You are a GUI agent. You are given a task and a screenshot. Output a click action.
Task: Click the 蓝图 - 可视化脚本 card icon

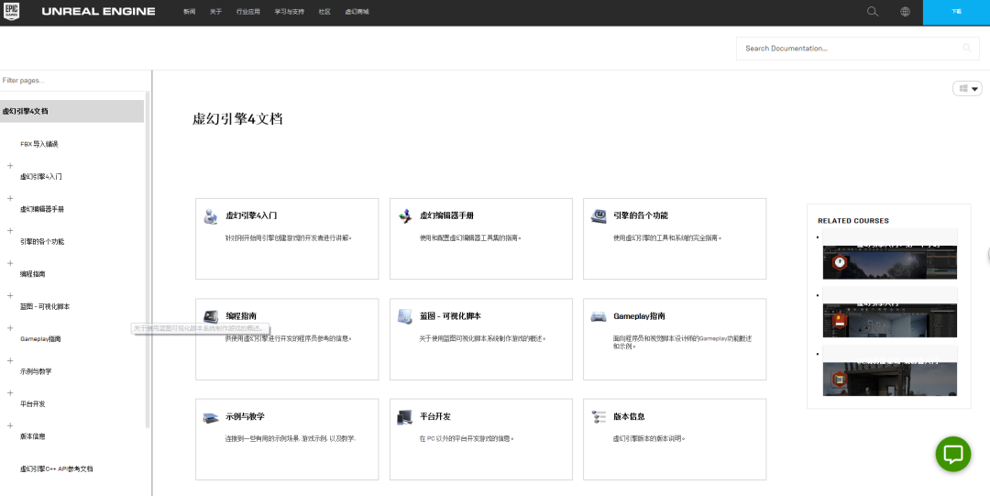coord(405,316)
